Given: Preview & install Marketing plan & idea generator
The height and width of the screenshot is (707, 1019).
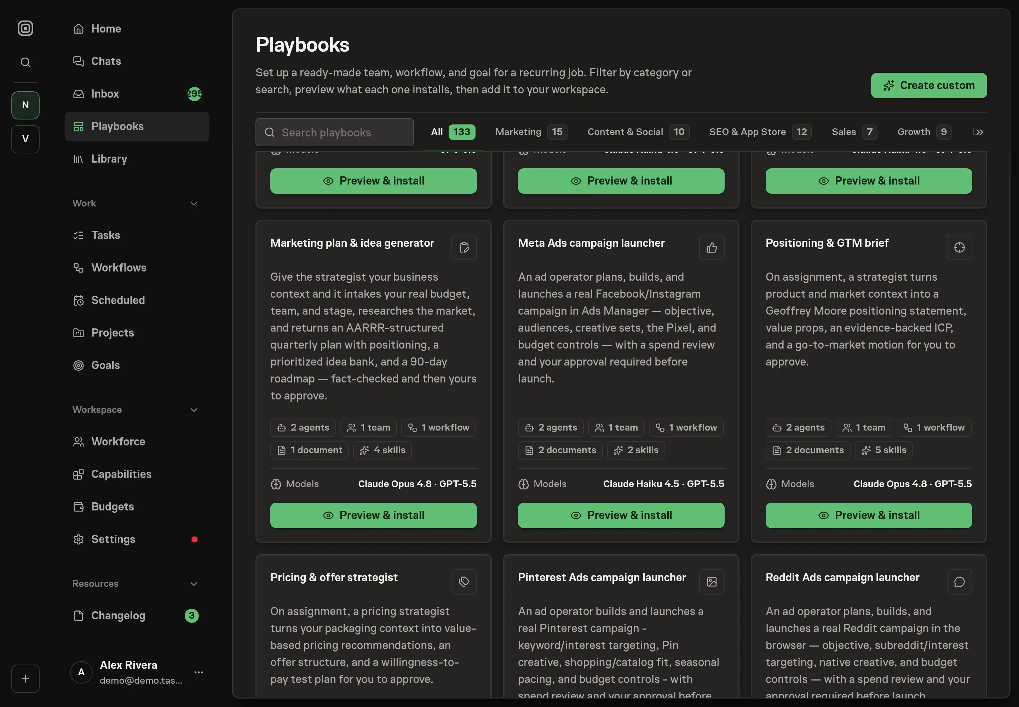Looking at the screenshot, I should 373,515.
